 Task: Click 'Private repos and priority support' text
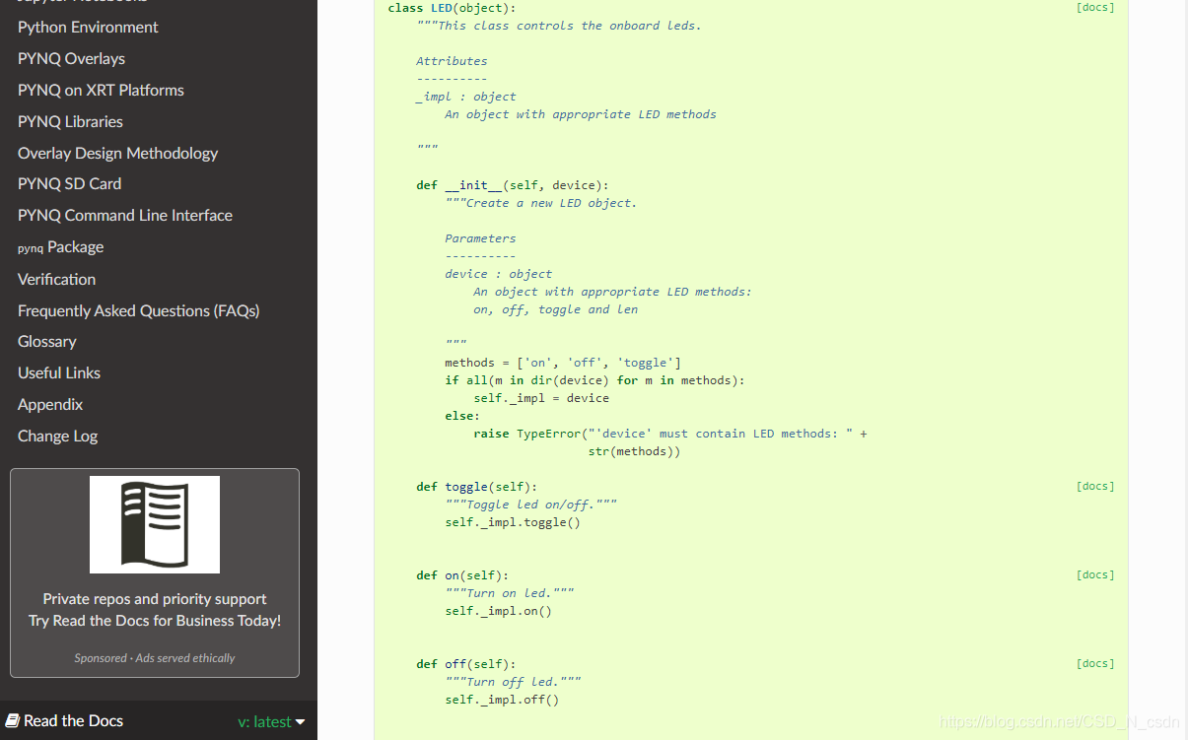click(x=155, y=599)
